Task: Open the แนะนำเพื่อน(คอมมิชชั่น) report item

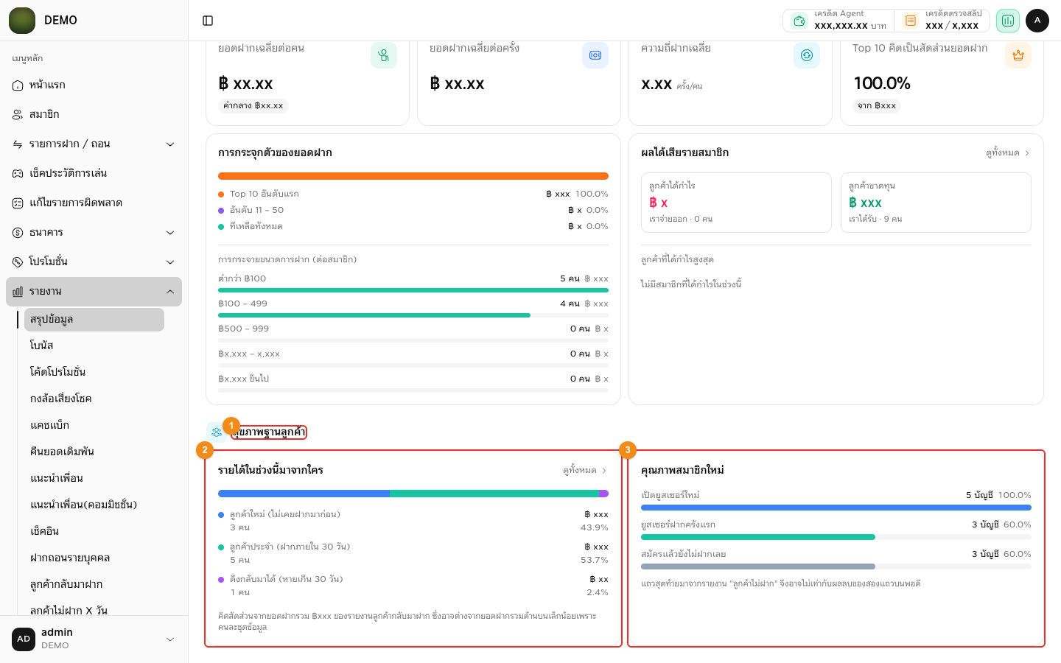Action: (x=94, y=505)
